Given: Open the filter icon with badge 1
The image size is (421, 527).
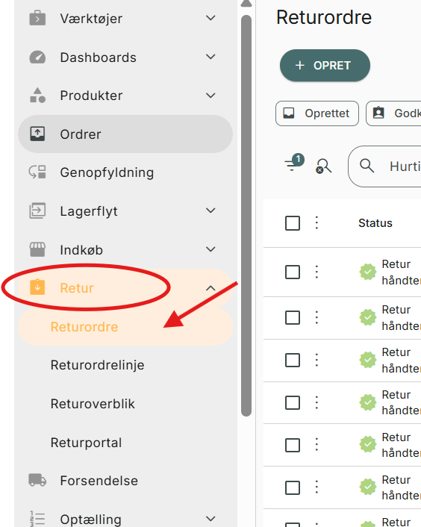Looking at the screenshot, I should click(x=293, y=163).
